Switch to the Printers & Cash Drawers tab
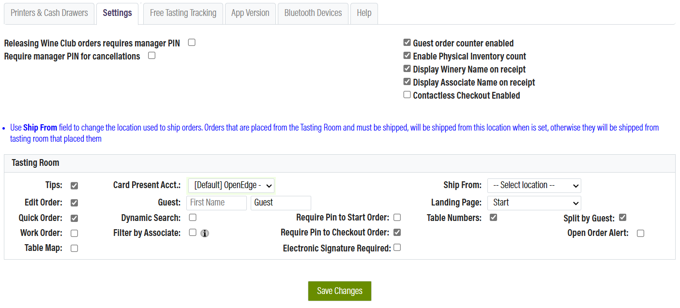 pyautogui.click(x=49, y=13)
